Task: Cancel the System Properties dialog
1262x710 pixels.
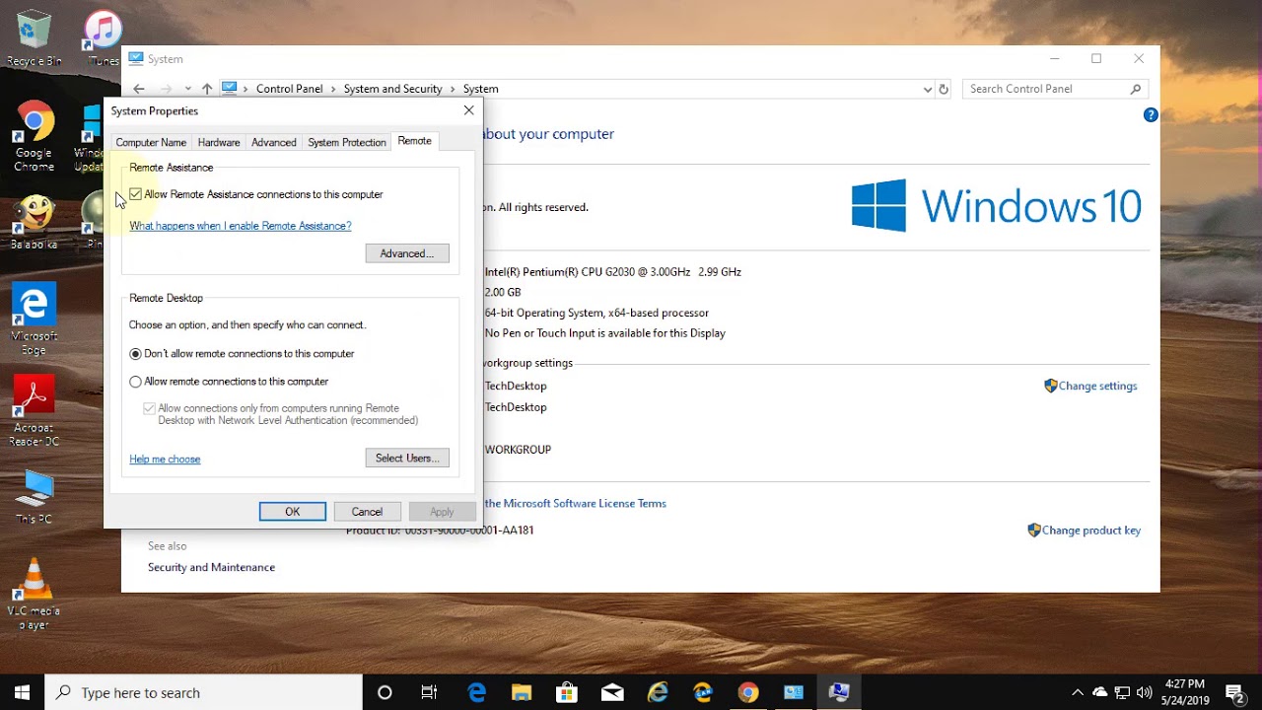Action: pos(367,512)
